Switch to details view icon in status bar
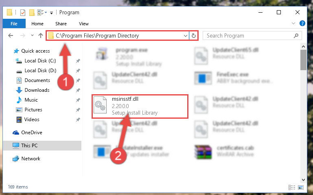Viewport: 313px width, 195px height. click(x=292, y=187)
